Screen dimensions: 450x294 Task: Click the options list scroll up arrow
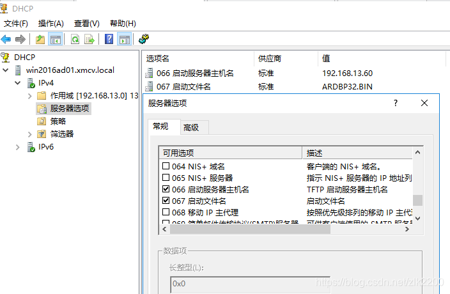point(418,152)
